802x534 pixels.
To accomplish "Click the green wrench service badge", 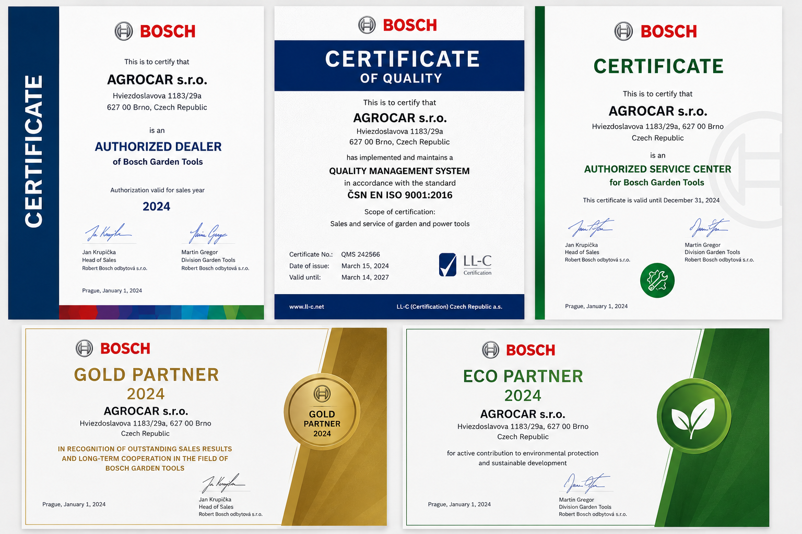I will pyautogui.click(x=657, y=281).
